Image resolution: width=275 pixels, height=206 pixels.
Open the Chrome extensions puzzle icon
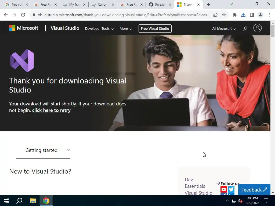(x=235, y=15)
